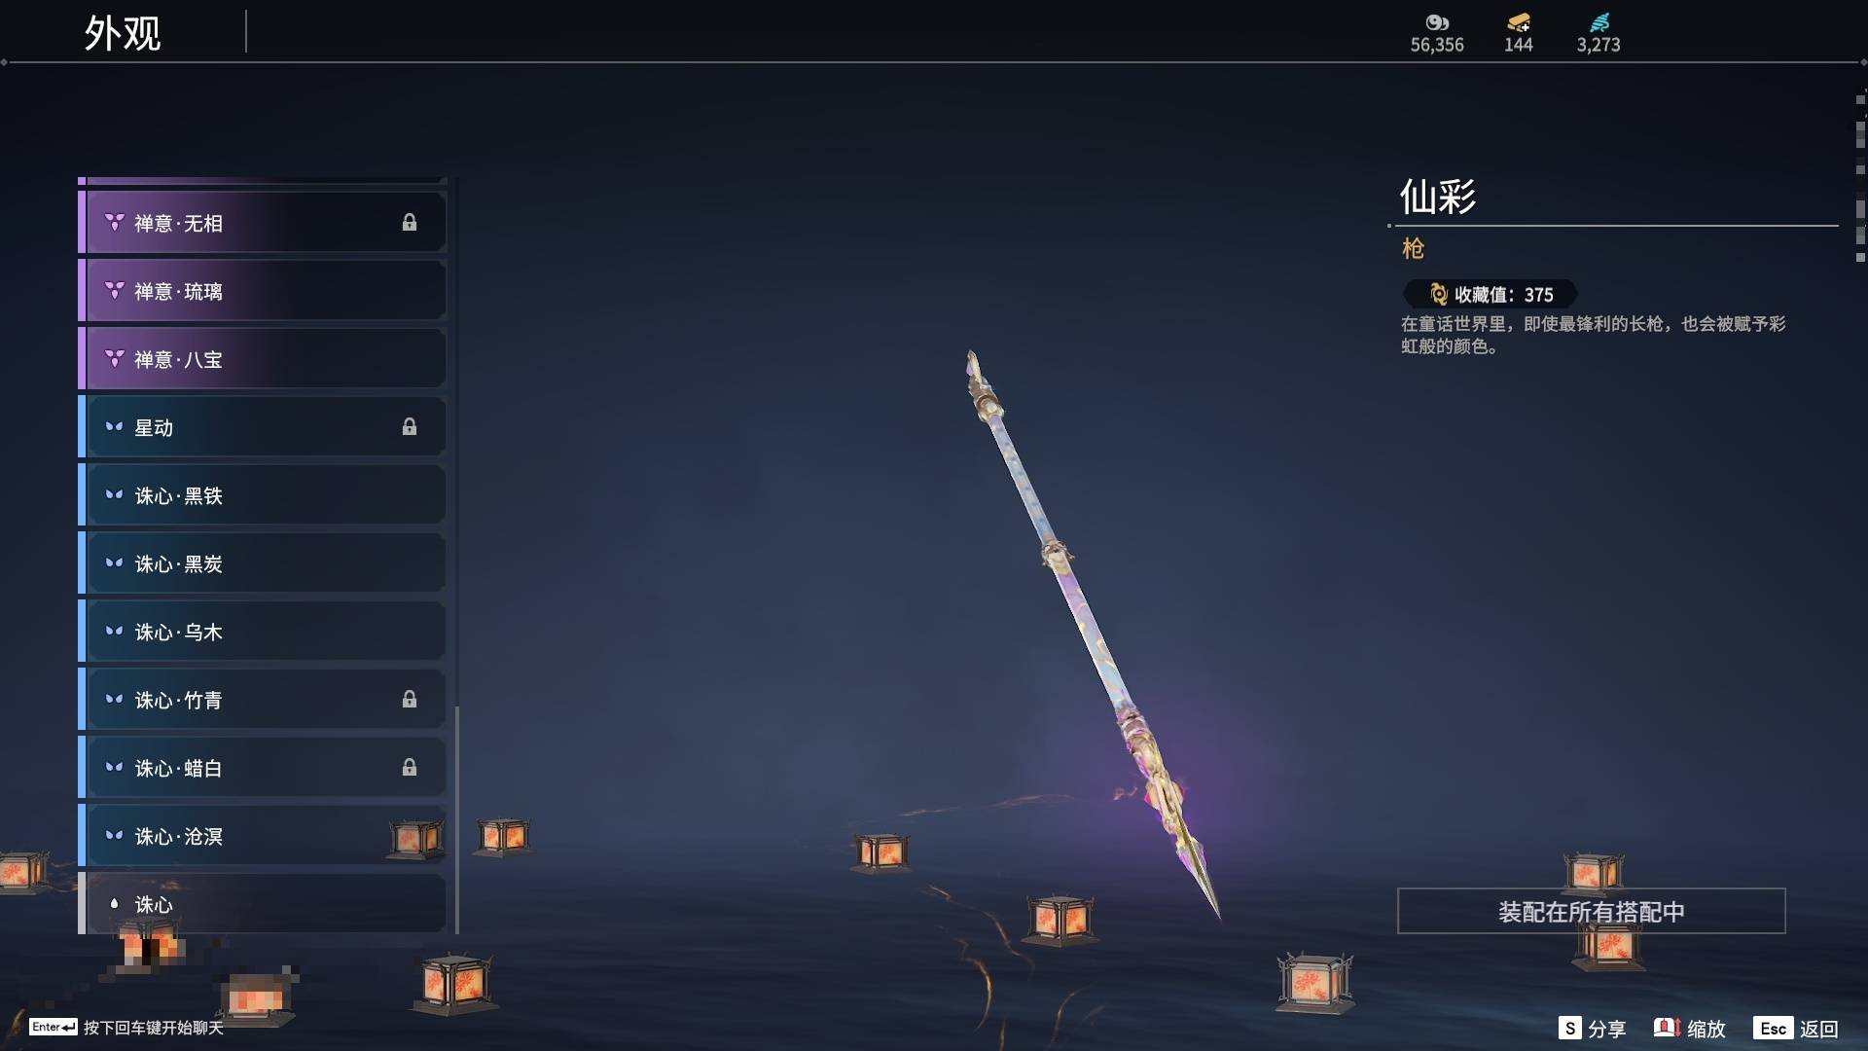This screenshot has height=1051, width=1868.
Task: Select the 禅意·八宝 skin
Action: point(263,359)
